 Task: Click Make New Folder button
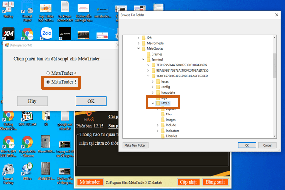(x=135, y=145)
